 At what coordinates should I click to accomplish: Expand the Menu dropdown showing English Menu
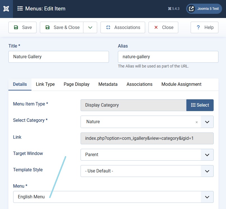pos(207,197)
